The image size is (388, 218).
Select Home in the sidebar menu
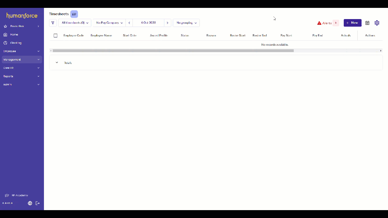click(14, 34)
